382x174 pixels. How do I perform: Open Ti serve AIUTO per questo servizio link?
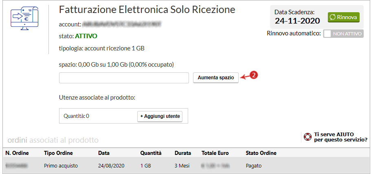(x=340, y=137)
